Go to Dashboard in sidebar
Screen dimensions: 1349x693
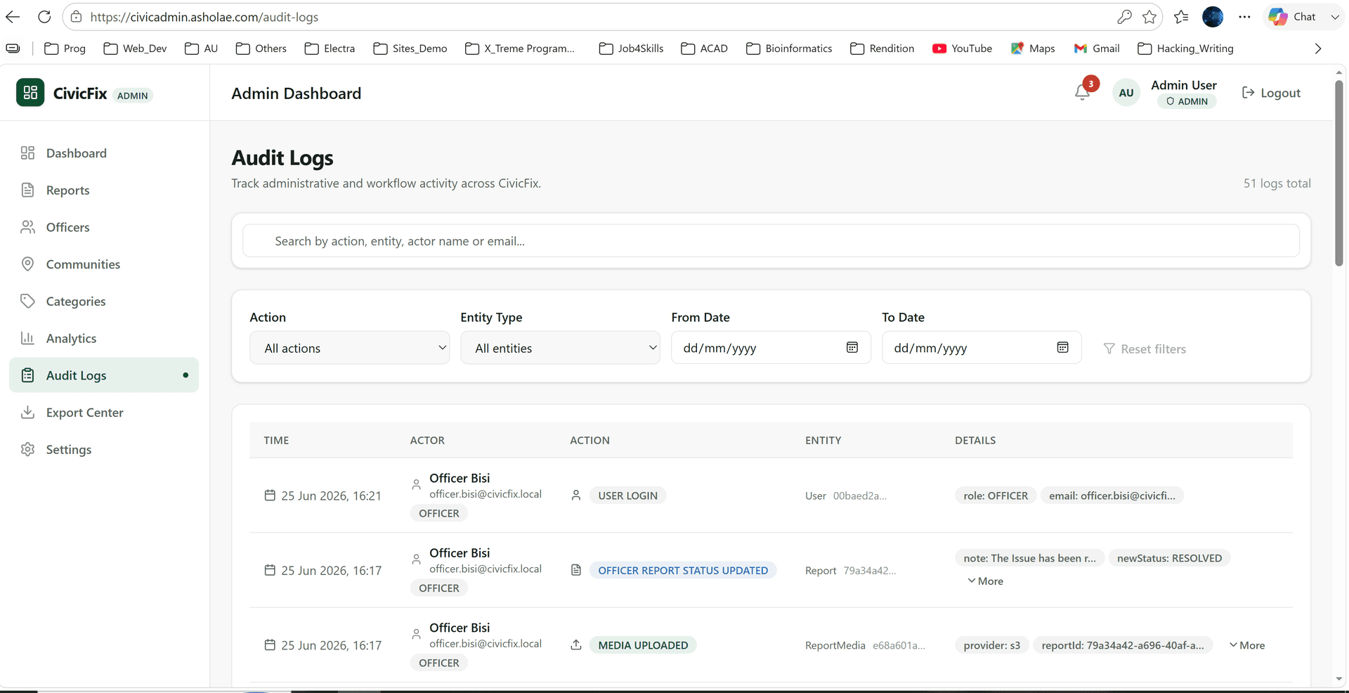click(104, 153)
